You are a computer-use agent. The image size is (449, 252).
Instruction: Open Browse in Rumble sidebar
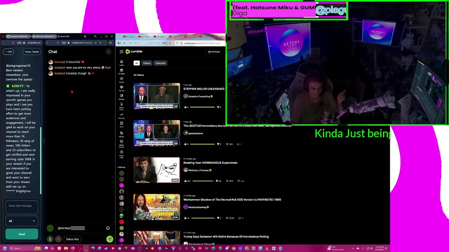coord(121,97)
